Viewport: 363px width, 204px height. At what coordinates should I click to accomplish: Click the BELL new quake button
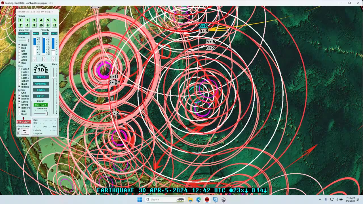click(25, 131)
